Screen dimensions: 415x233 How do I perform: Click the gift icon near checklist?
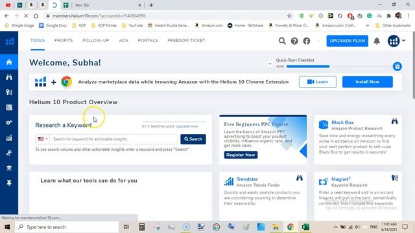pyautogui.click(x=397, y=66)
